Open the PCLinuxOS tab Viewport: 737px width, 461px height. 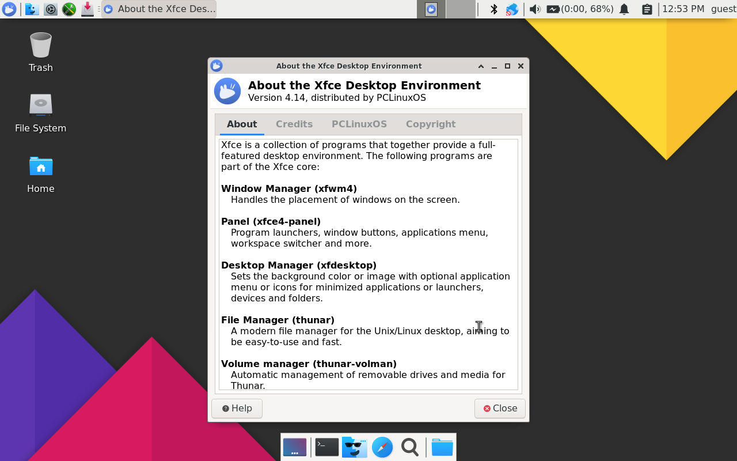coord(359,124)
